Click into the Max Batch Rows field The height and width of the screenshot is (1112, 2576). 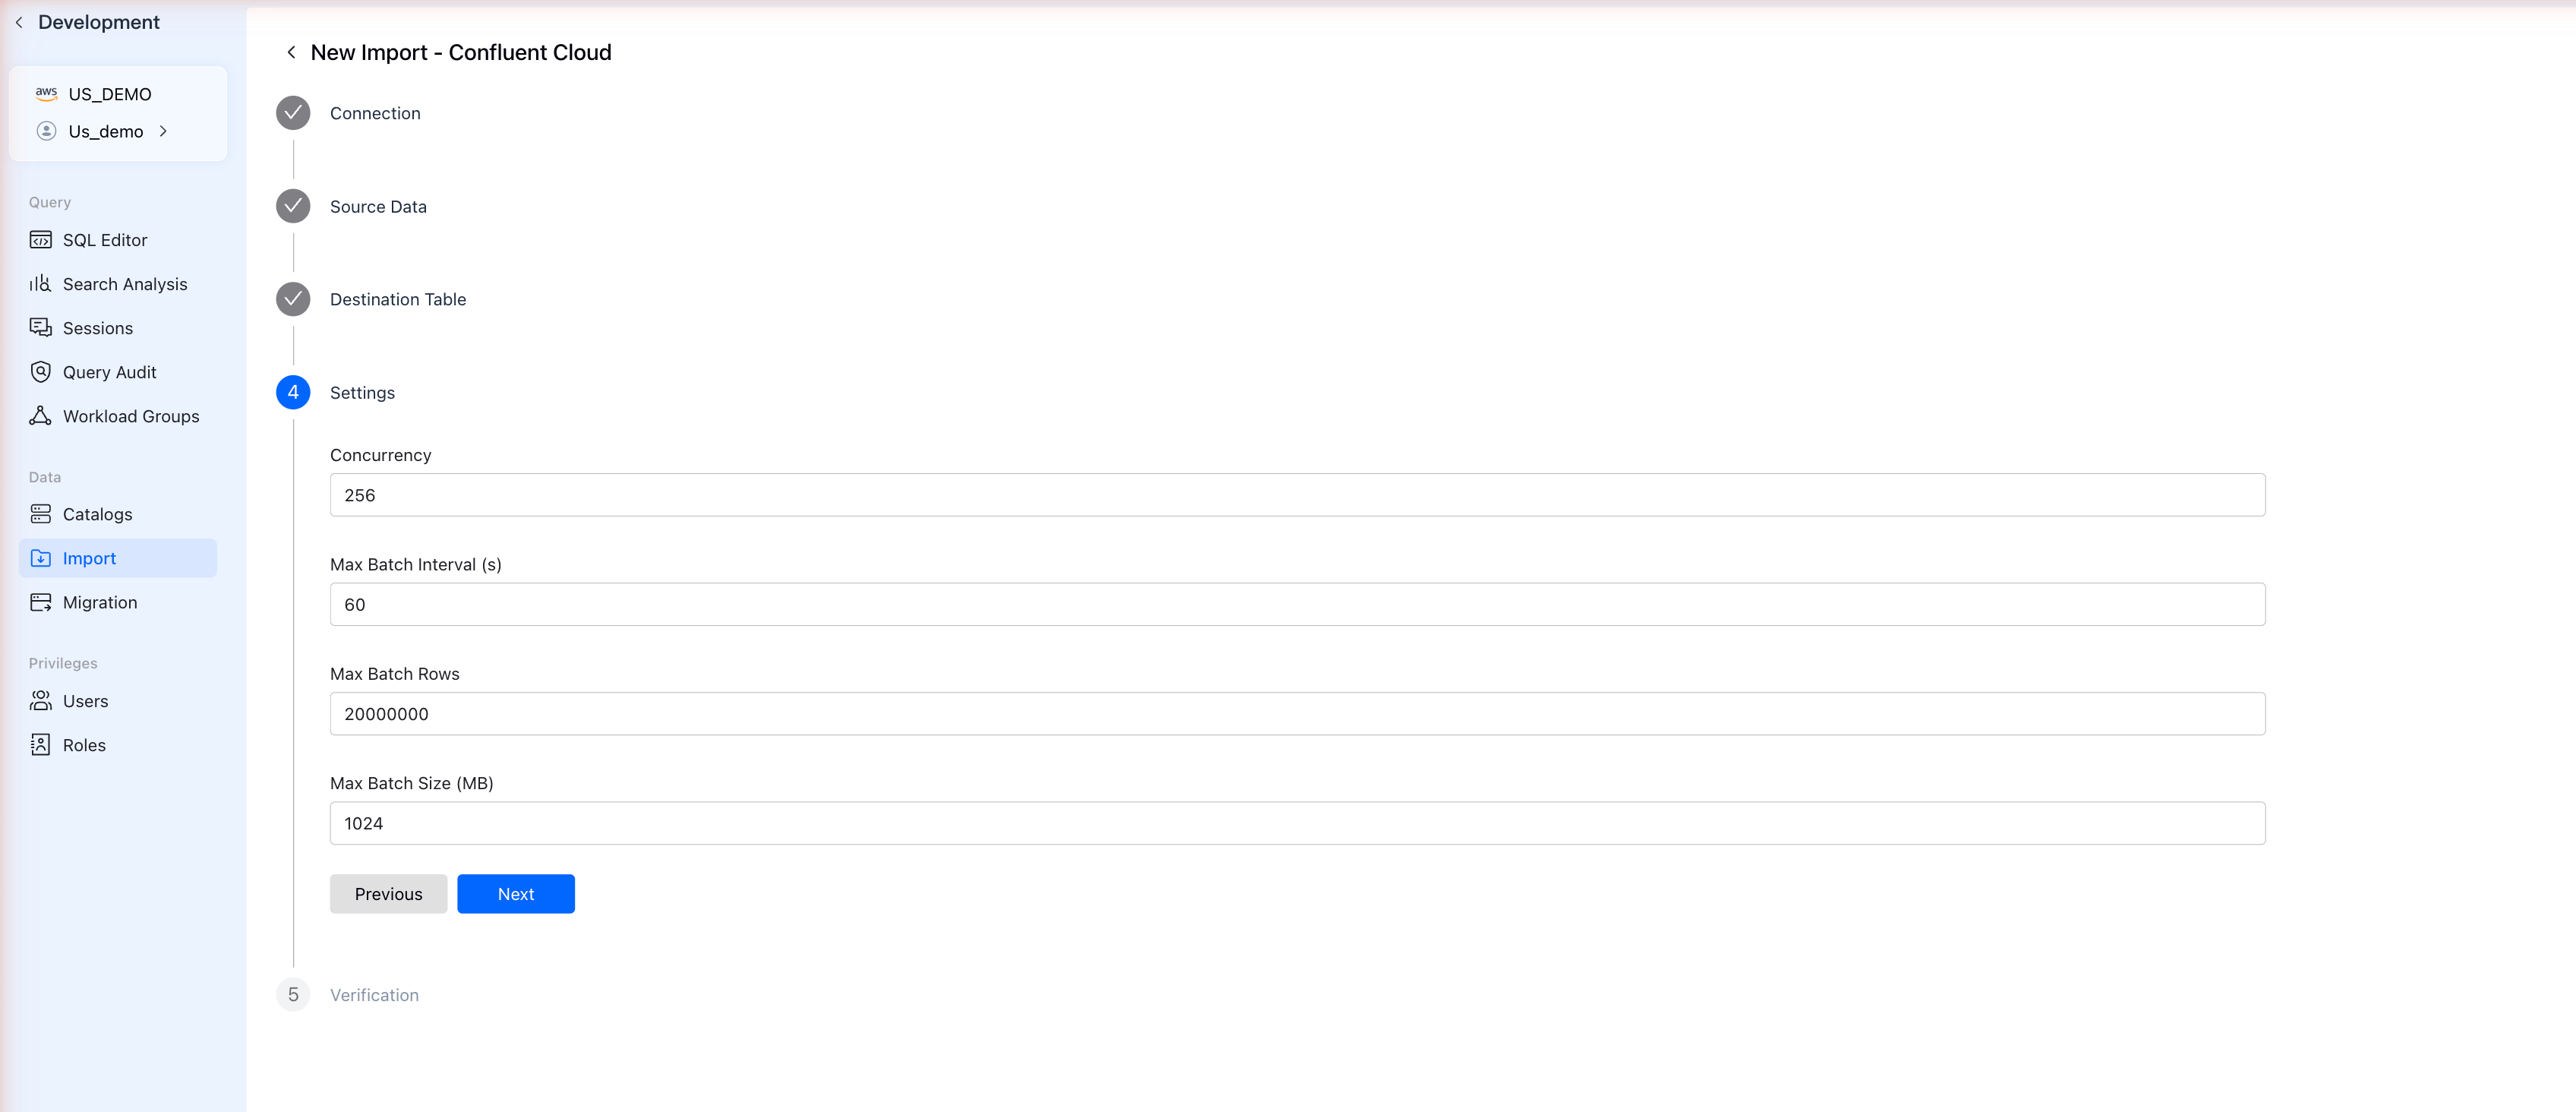click(x=1297, y=714)
